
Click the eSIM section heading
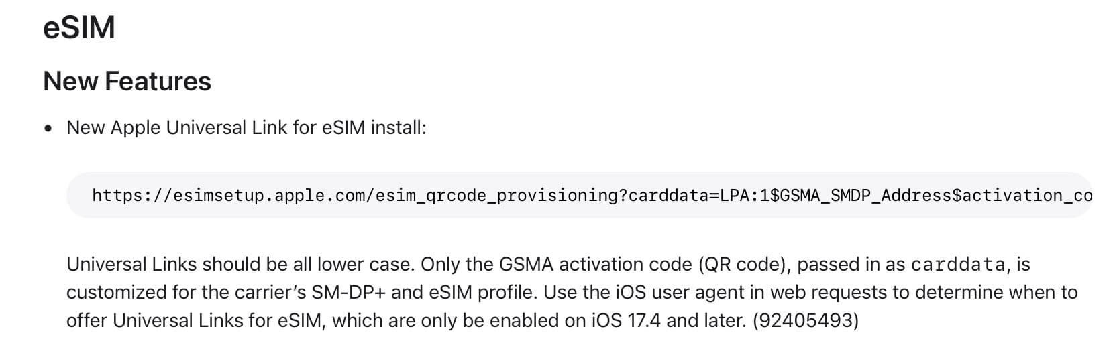[79, 28]
